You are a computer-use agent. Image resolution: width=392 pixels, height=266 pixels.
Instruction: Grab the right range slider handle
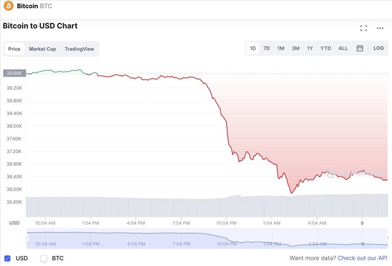coord(388,238)
